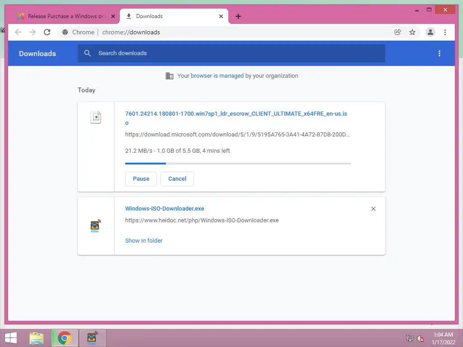Click the network tray icon
Viewport: 463px width, 347px height.
coord(409,338)
